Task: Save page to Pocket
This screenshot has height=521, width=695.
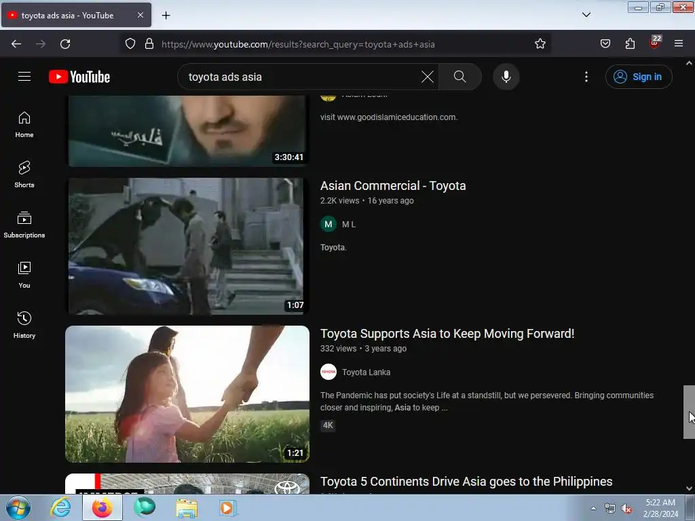Action: tap(605, 44)
